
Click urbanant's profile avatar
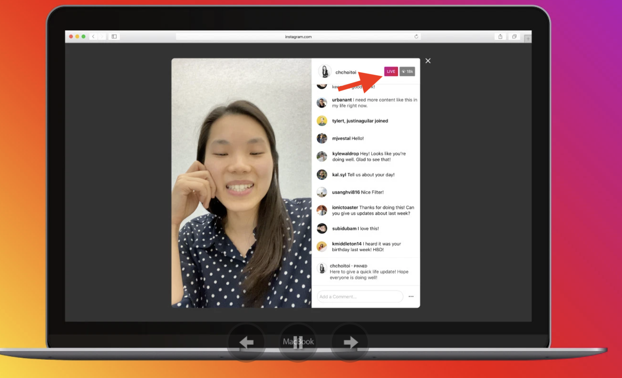tap(322, 103)
